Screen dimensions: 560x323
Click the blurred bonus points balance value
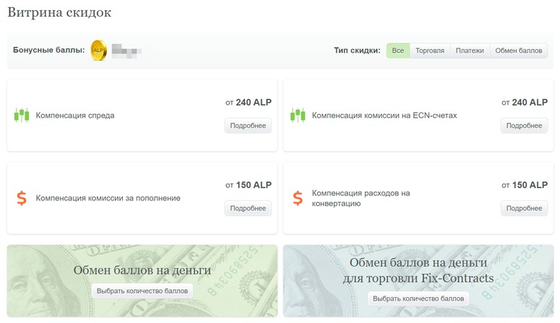pyautogui.click(x=126, y=51)
